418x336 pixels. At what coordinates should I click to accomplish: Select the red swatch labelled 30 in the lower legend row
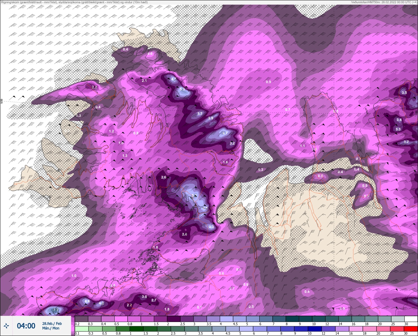(410, 328)
